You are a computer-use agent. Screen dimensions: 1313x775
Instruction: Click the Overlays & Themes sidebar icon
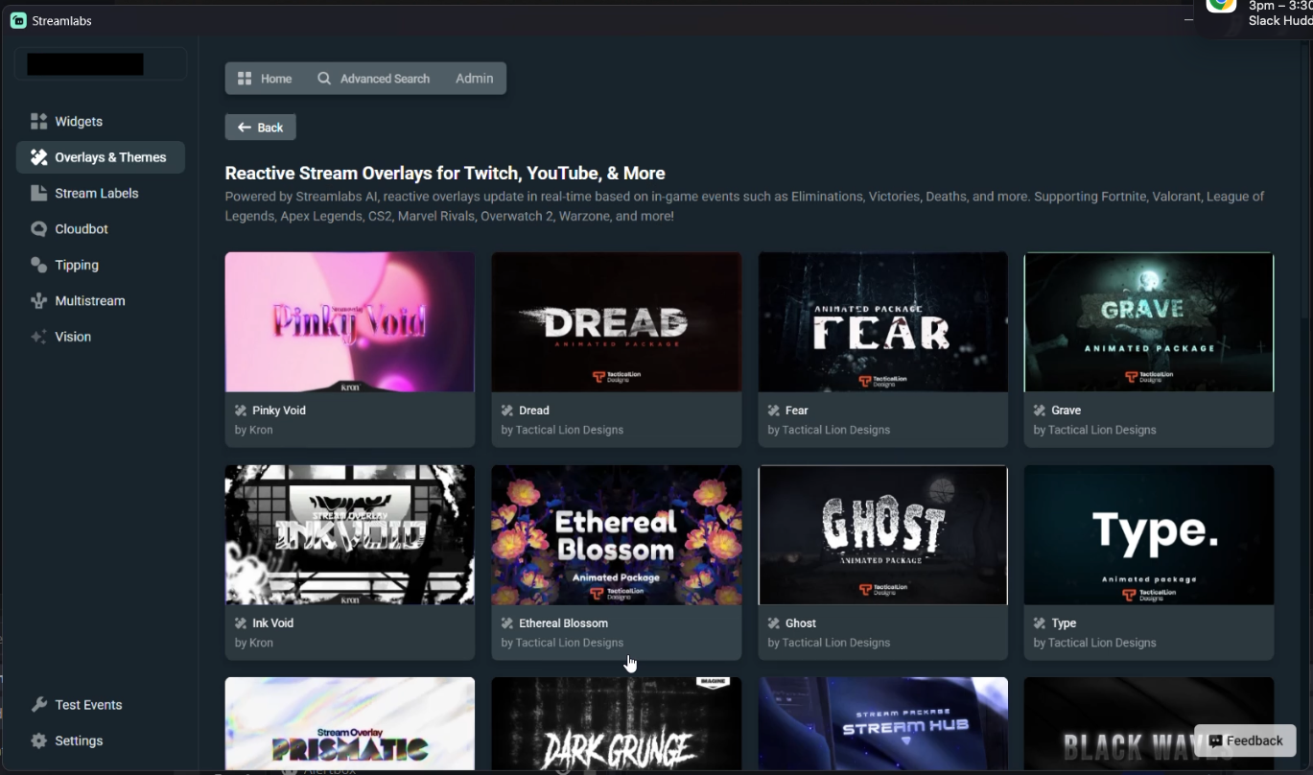point(38,157)
